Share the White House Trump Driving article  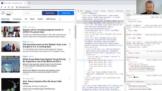coord(70,59)
